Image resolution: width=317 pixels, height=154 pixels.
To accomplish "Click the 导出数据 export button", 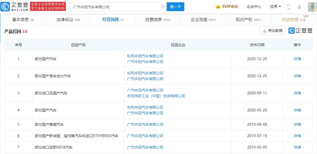I will pyautogui.click(x=273, y=31).
